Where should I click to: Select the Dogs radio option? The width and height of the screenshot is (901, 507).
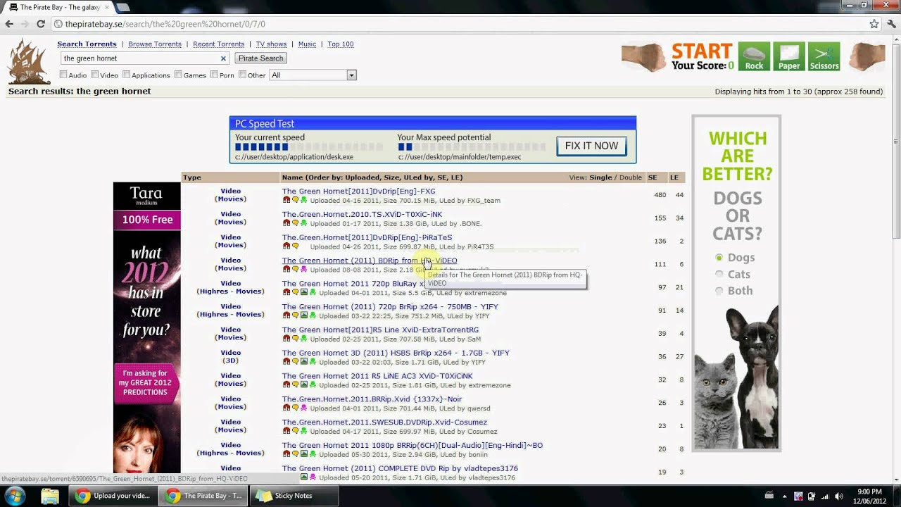(719, 258)
